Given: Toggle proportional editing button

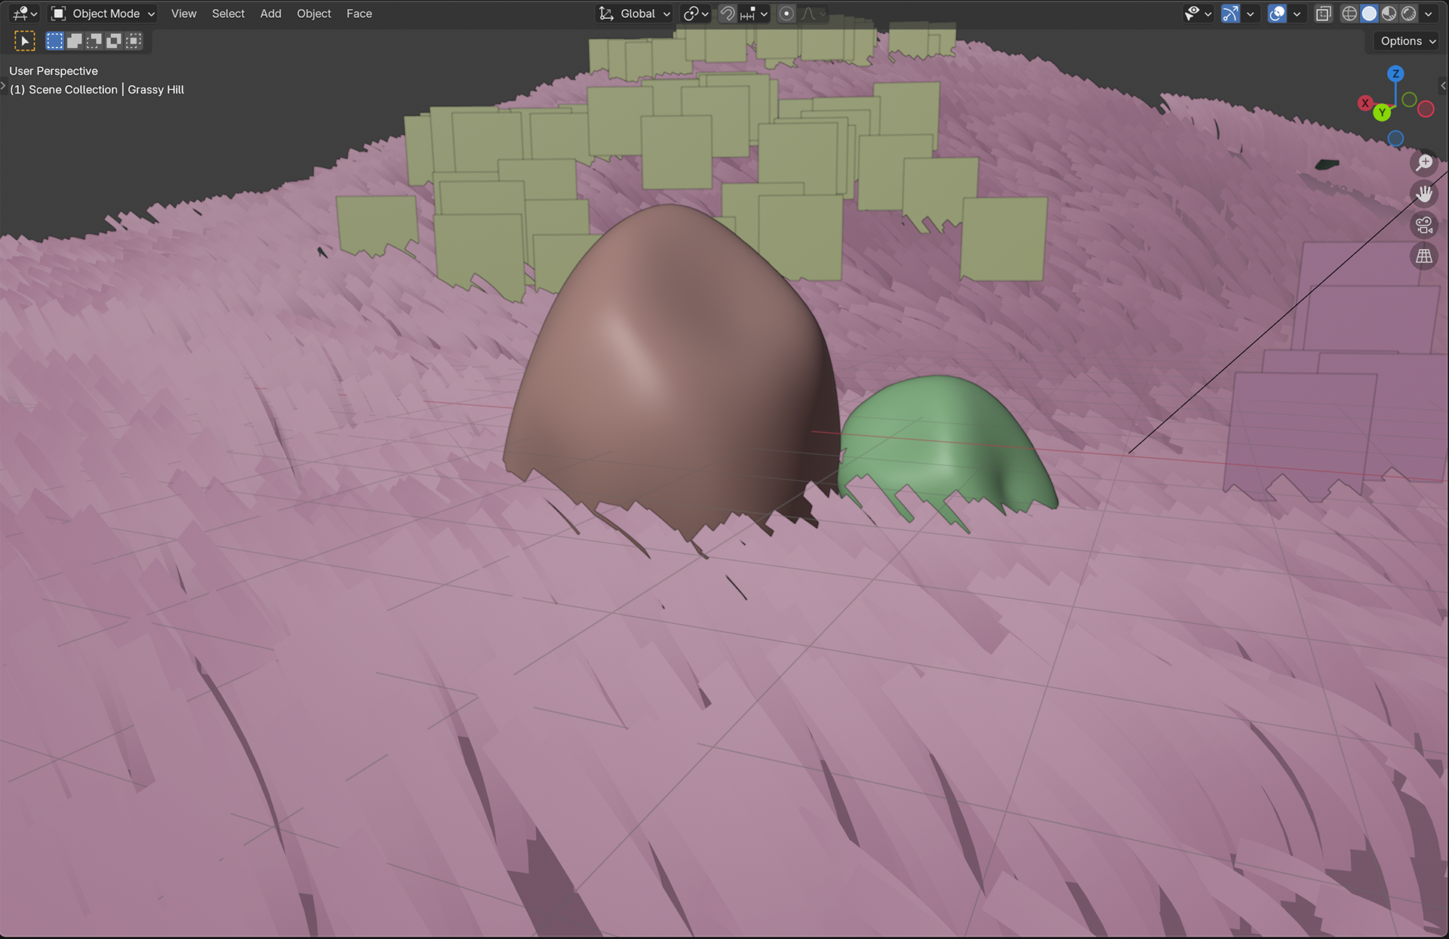Looking at the screenshot, I should tap(786, 14).
